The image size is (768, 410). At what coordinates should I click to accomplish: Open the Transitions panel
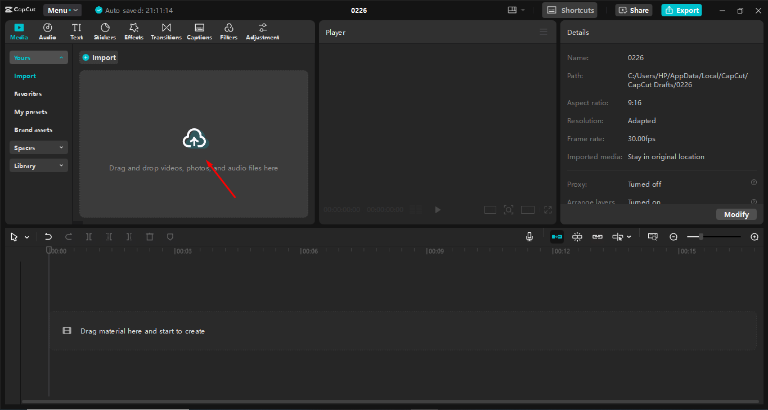[166, 31]
